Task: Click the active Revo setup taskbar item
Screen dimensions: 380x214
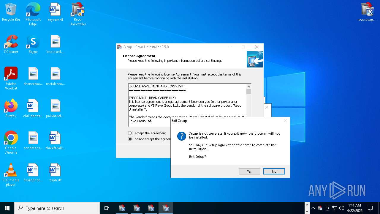Action: 165,208
